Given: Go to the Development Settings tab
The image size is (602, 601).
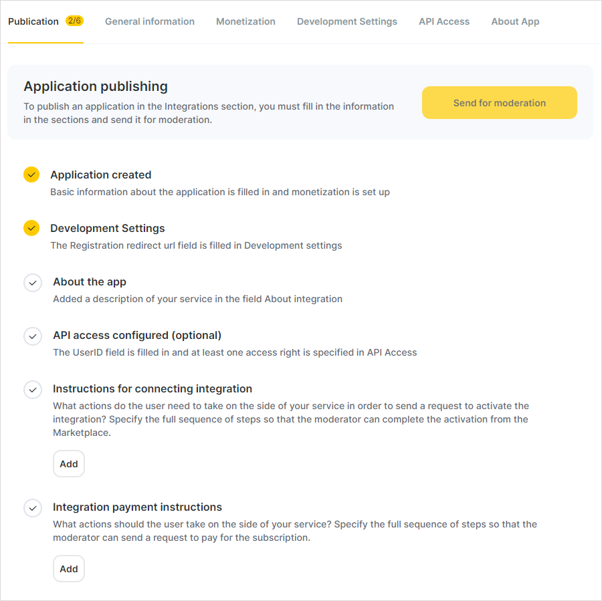Looking at the screenshot, I should (347, 21).
